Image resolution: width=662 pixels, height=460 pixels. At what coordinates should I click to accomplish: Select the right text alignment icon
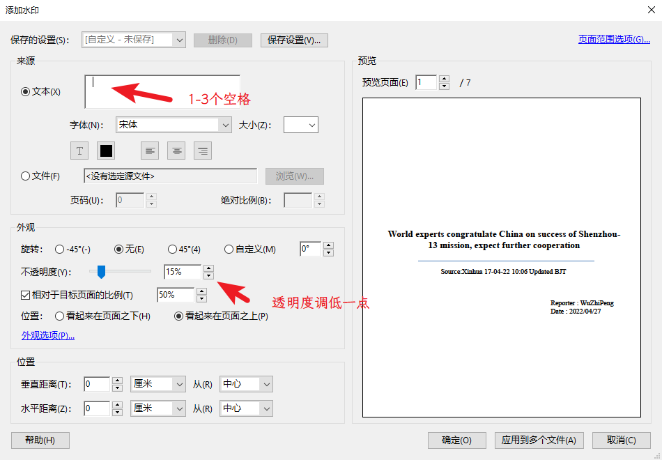203,150
